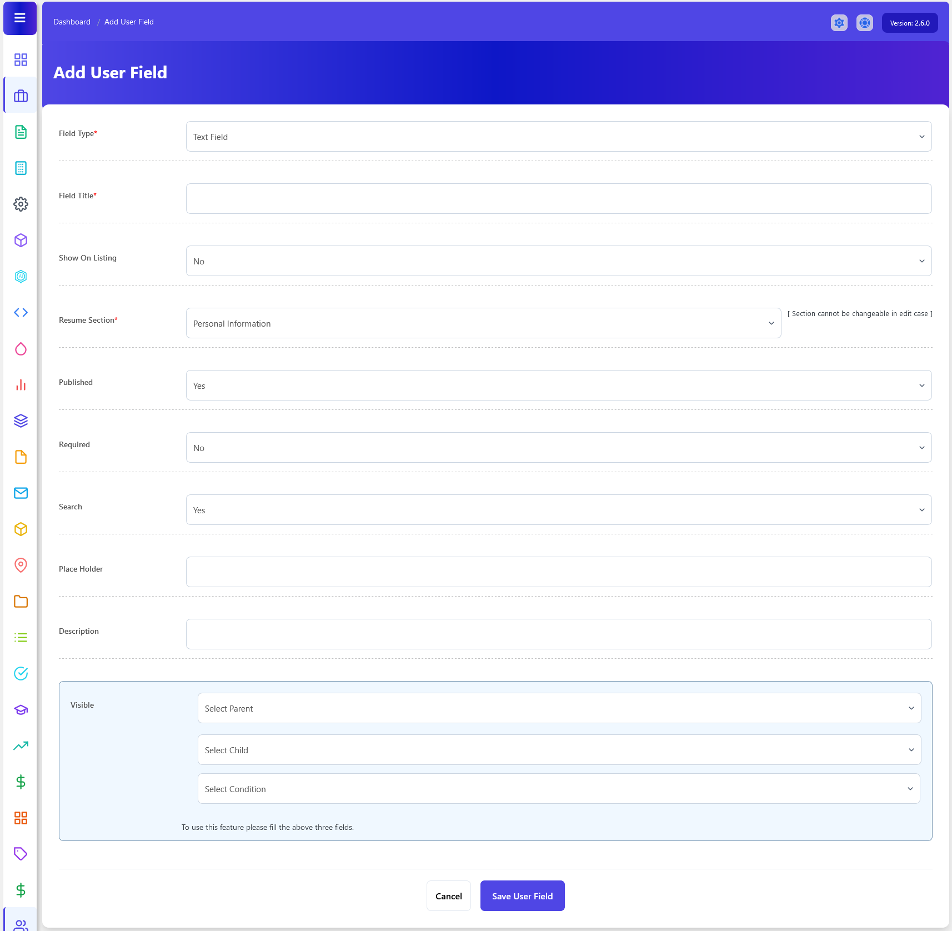Click the Save User Field button
This screenshot has height=931, width=952.
tap(522, 896)
